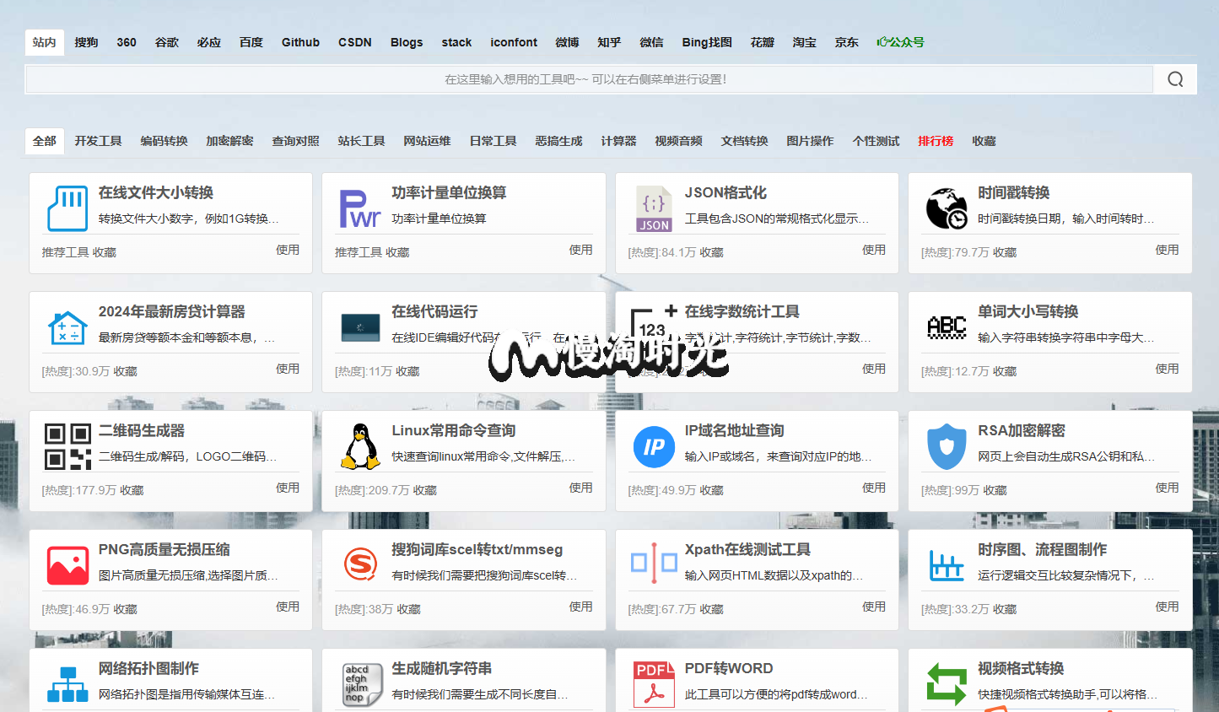The height and width of the screenshot is (712, 1219).
Task: Switch search engine to iconfont
Action: 514,42
